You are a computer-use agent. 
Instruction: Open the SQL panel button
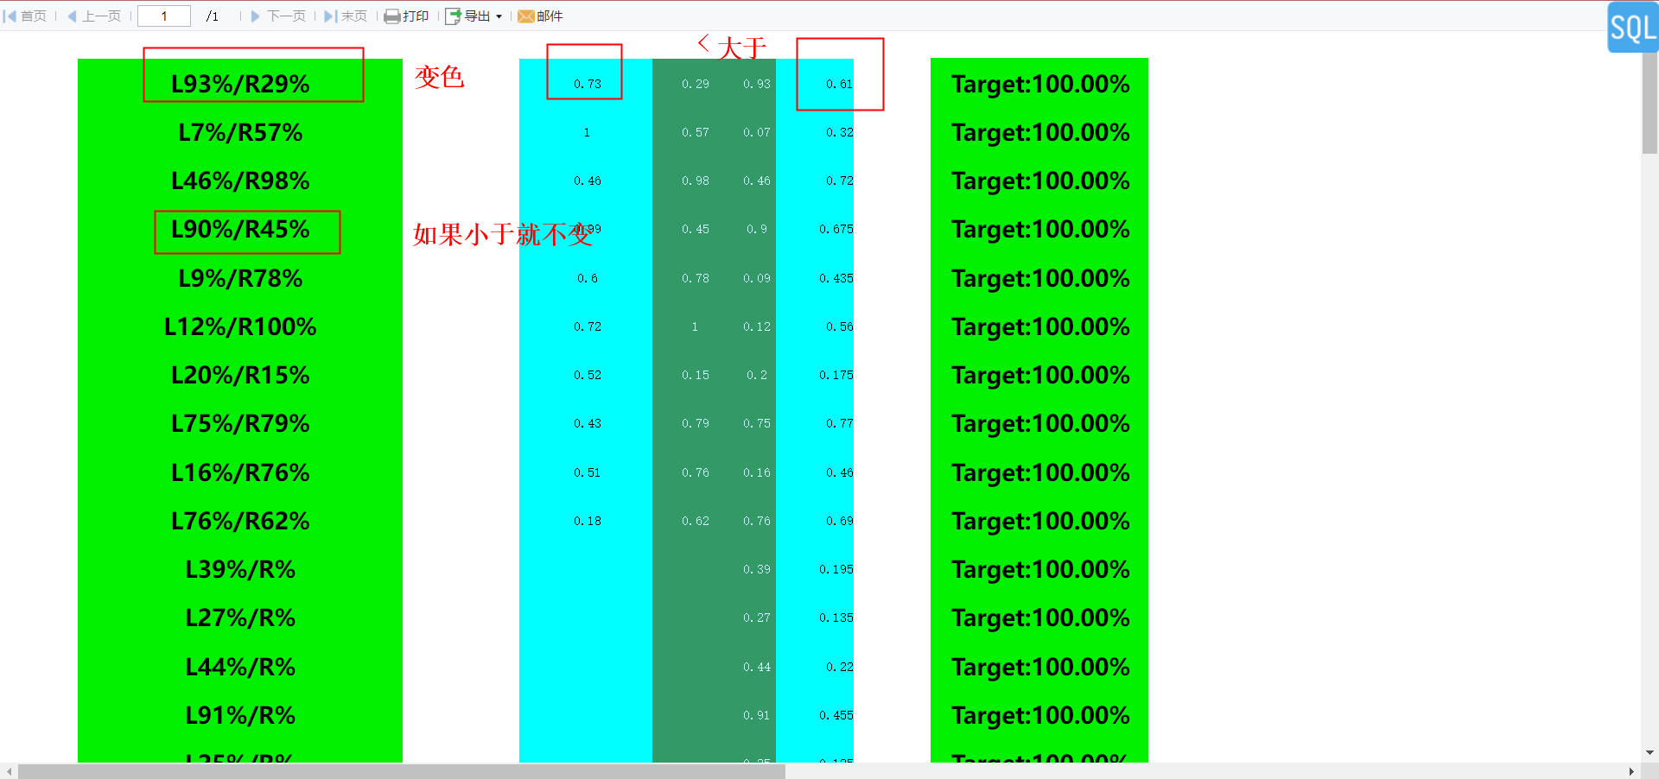coord(1632,28)
